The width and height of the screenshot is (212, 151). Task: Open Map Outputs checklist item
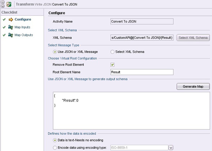coord(24,35)
